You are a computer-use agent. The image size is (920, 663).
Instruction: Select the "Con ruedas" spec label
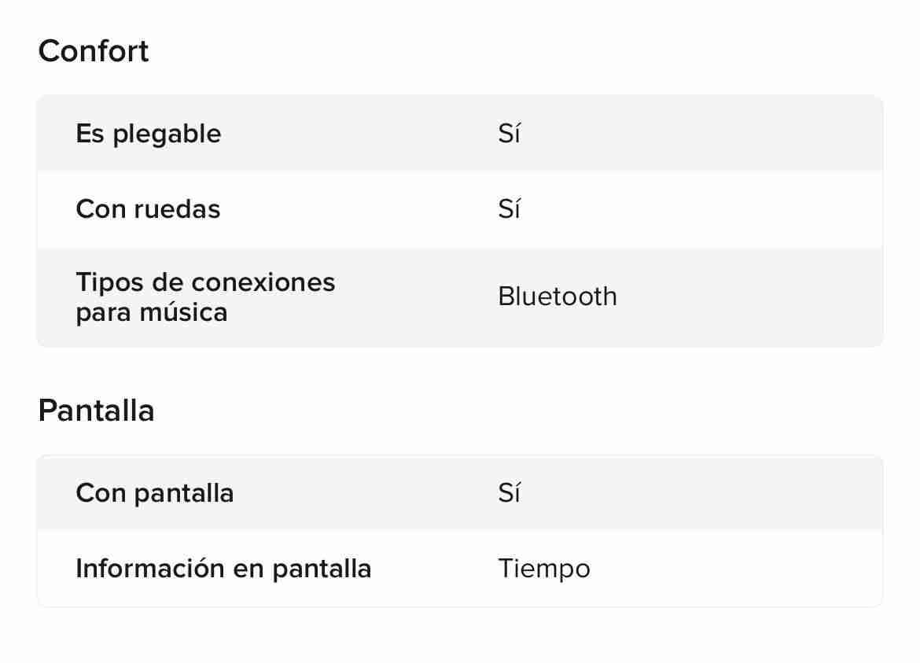[x=148, y=210]
